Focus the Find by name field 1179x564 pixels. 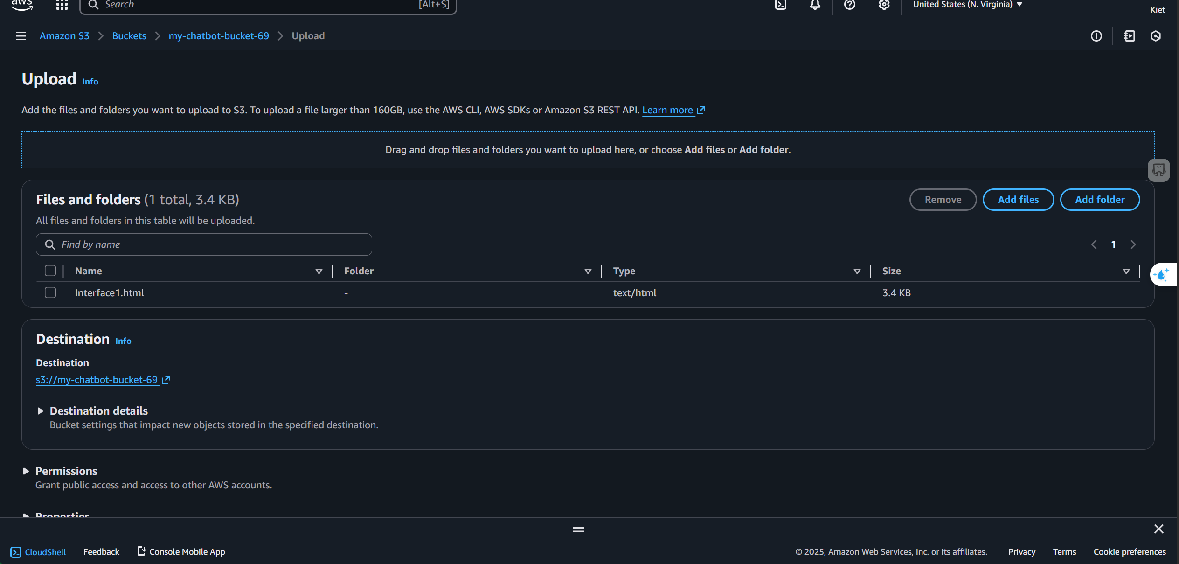point(210,244)
